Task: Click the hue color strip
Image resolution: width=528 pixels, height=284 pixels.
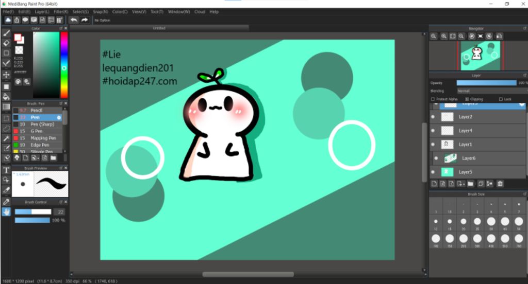Action: pyautogui.click(x=64, y=65)
